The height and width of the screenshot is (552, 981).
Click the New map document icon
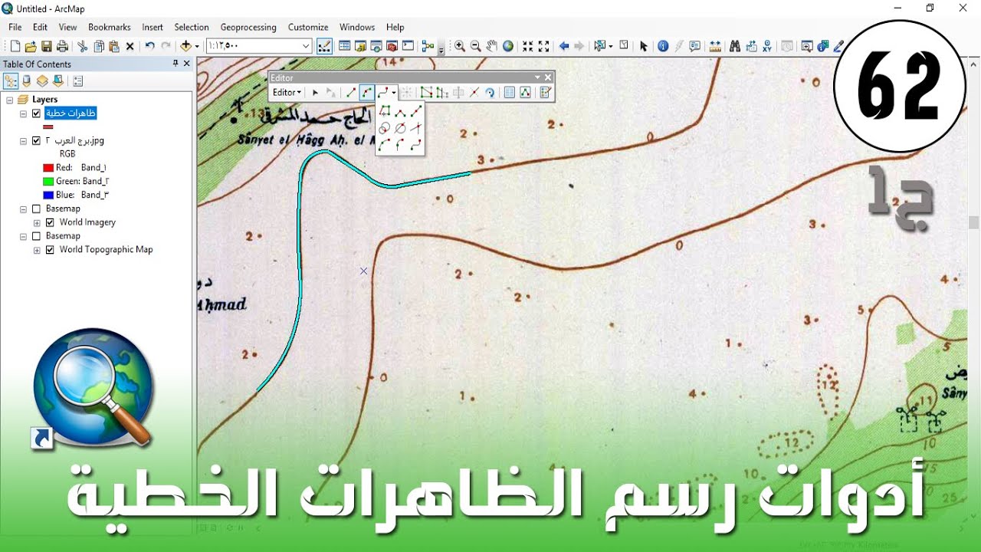(15, 46)
